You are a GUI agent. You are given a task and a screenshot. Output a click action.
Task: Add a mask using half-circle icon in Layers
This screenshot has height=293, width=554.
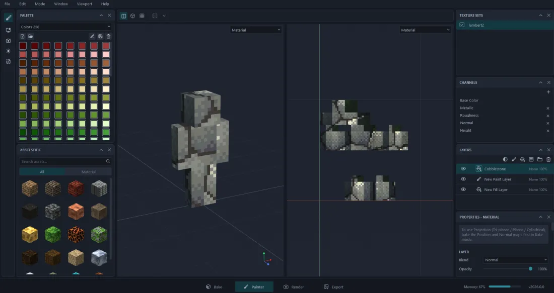point(505,159)
